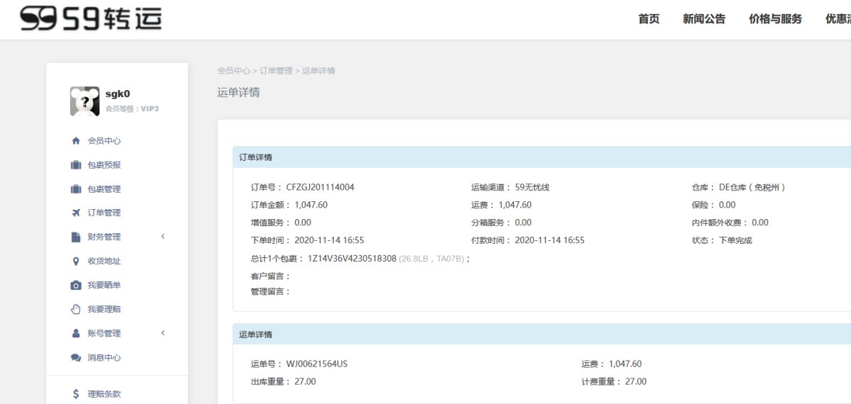
Task: Click the 会员等级 VIP3 label
Action: point(132,108)
